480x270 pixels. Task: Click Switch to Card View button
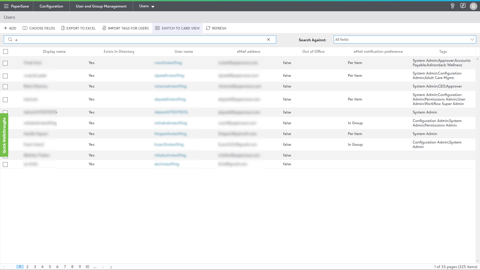point(177,28)
